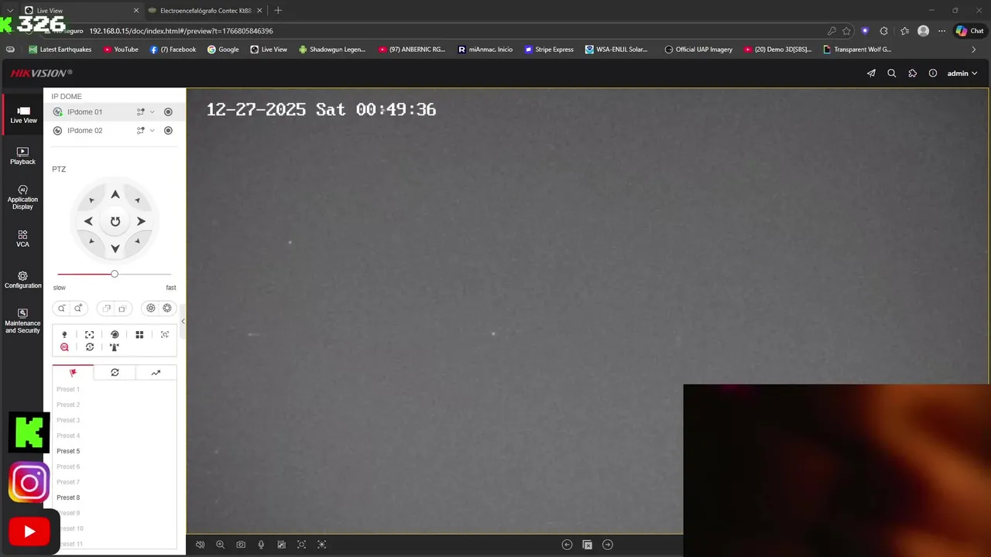Toggle the regional focus icon

302,545
